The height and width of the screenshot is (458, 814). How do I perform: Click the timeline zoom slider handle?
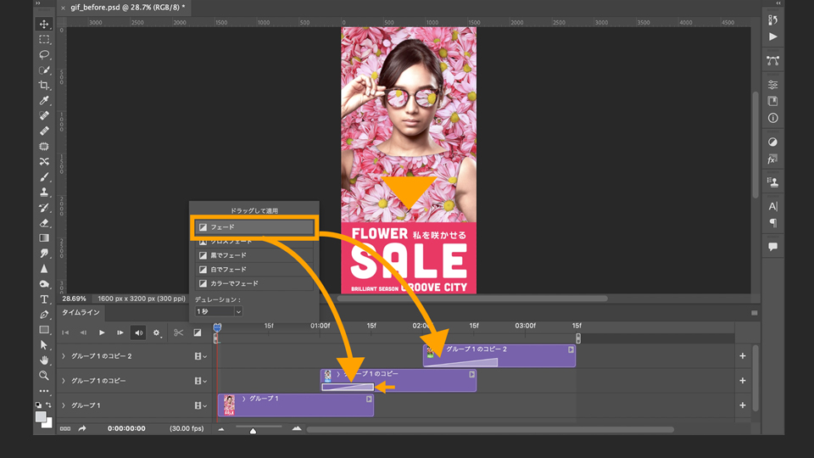253,431
